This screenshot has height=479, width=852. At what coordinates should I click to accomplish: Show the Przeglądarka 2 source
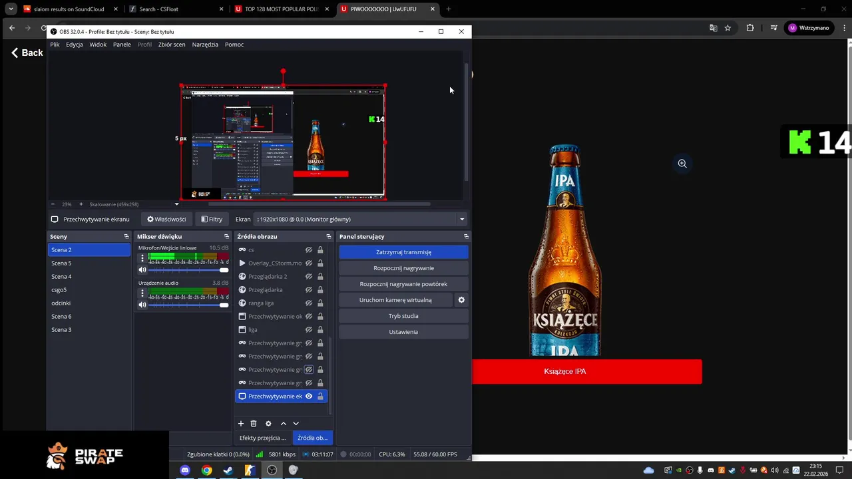[309, 277]
